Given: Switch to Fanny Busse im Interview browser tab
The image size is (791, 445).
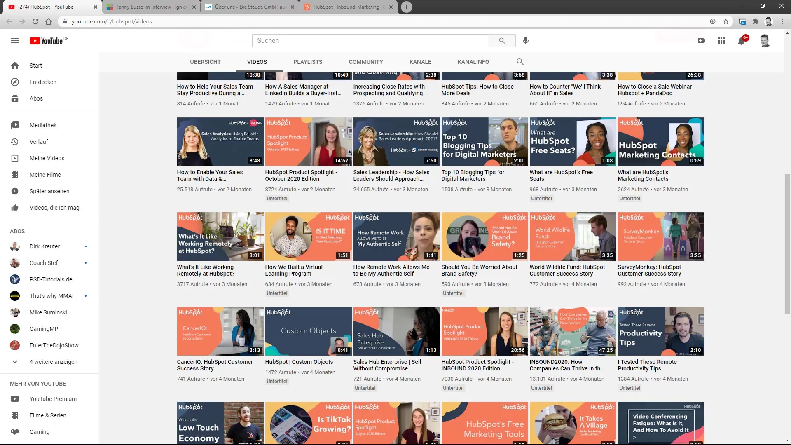Looking at the screenshot, I should [151, 7].
